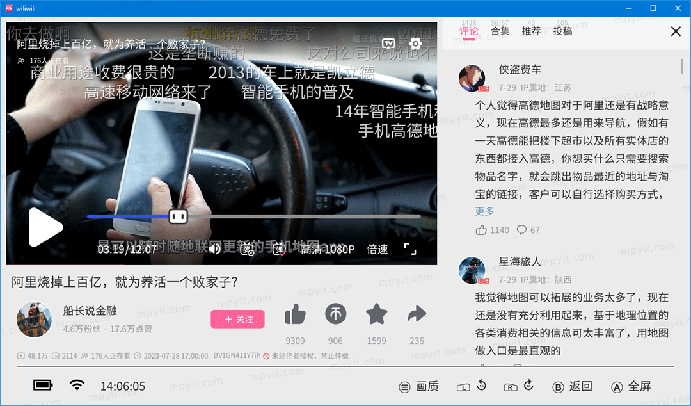
Task: Expand comment with 更多 link
Action: 484,211
